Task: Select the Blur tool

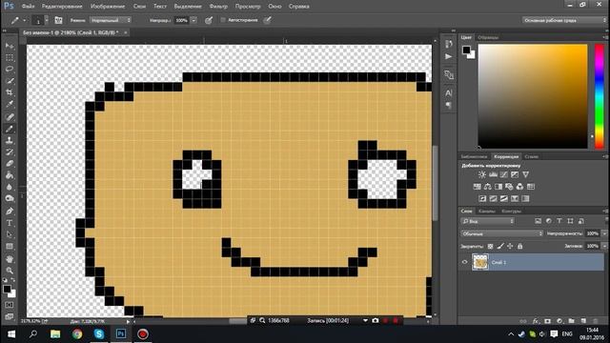Action: [10, 187]
